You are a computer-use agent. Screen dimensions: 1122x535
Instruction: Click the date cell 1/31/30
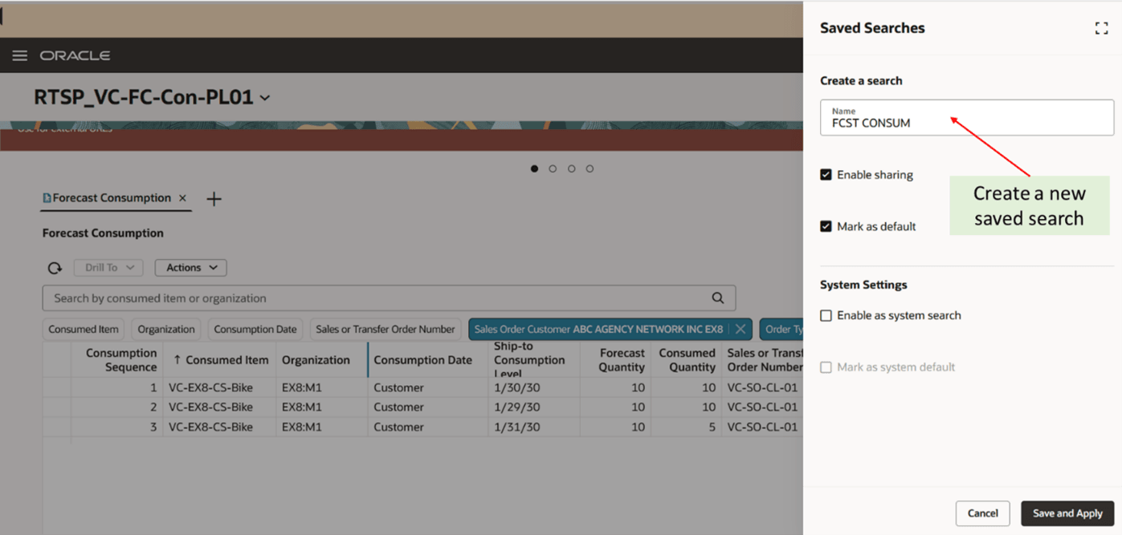pos(516,427)
